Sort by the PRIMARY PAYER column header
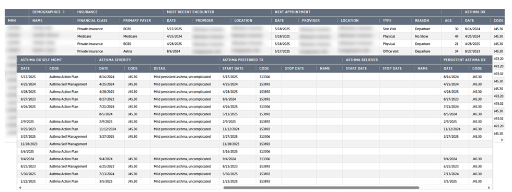 coord(137,20)
